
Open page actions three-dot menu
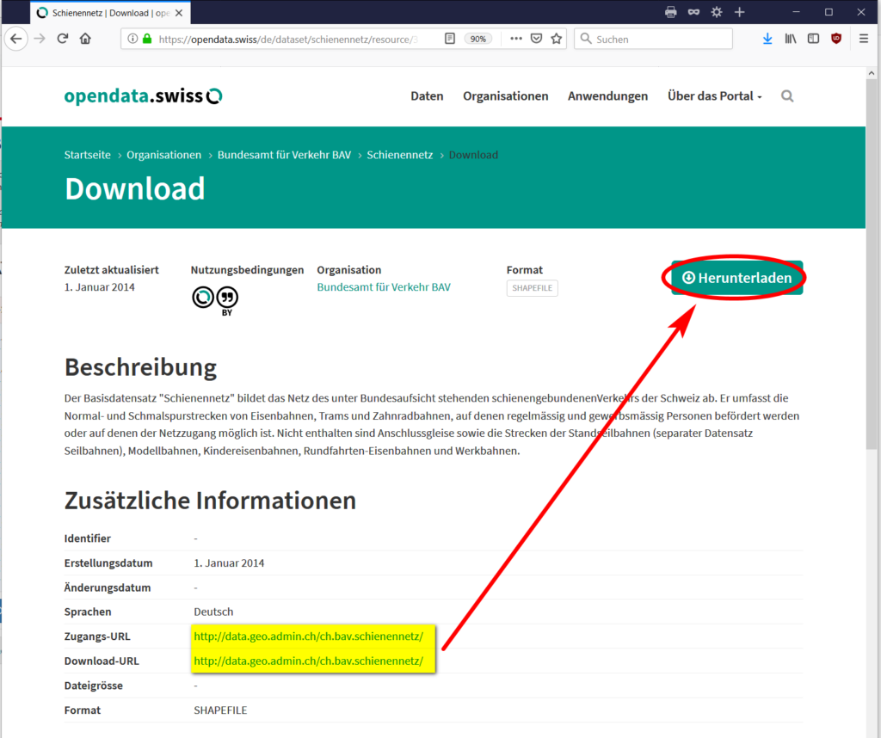click(515, 39)
